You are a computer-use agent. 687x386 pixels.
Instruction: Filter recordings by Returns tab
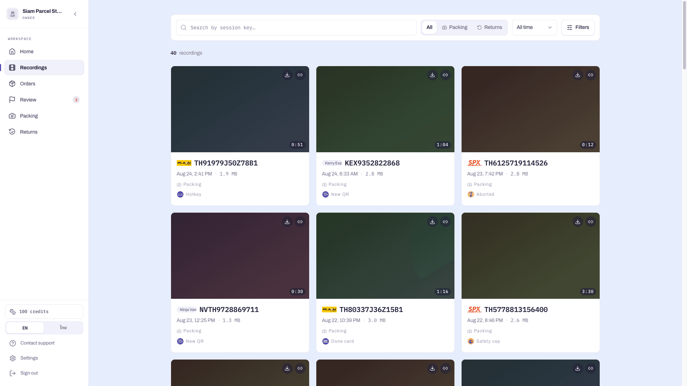click(x=489, y=28)
